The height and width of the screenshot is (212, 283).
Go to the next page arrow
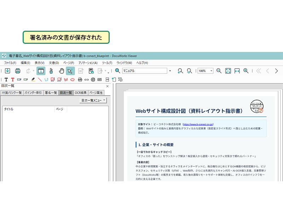click(276, 71)
